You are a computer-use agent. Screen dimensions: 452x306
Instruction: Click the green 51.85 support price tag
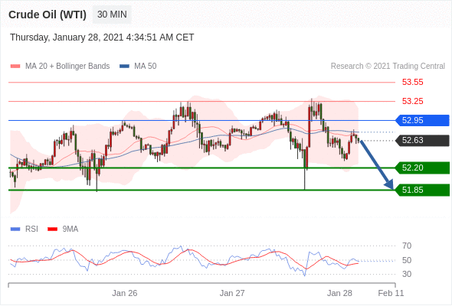click(421, 190)
